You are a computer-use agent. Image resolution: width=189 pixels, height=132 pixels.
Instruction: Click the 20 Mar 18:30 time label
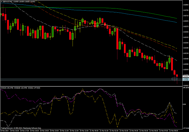click(34, 131)
